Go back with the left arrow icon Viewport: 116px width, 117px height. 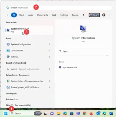[x=8, y=15]
